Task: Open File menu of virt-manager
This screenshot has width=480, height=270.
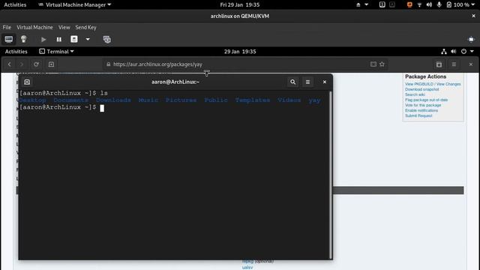Action: coord(7,27)
